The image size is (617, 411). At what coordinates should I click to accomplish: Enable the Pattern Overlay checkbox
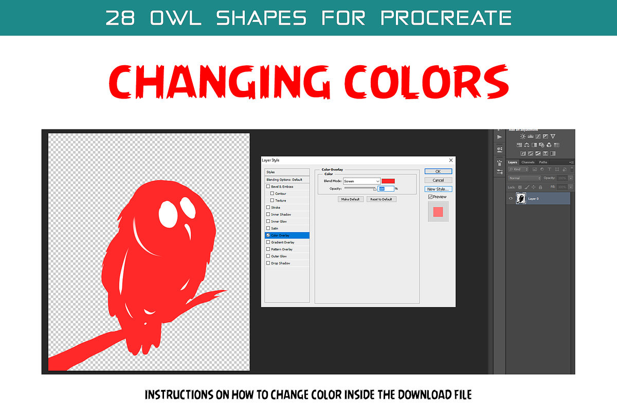click(x=268, y=249)
